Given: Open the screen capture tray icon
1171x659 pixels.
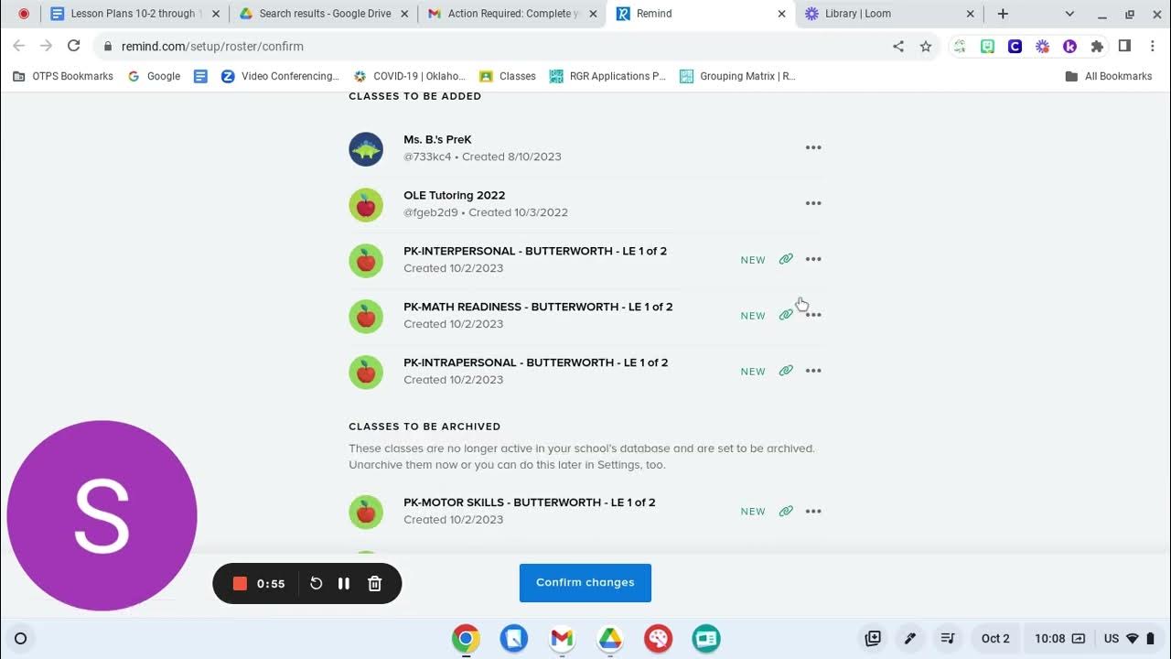Looking at the screenshot, I should (x=873, y=639).
